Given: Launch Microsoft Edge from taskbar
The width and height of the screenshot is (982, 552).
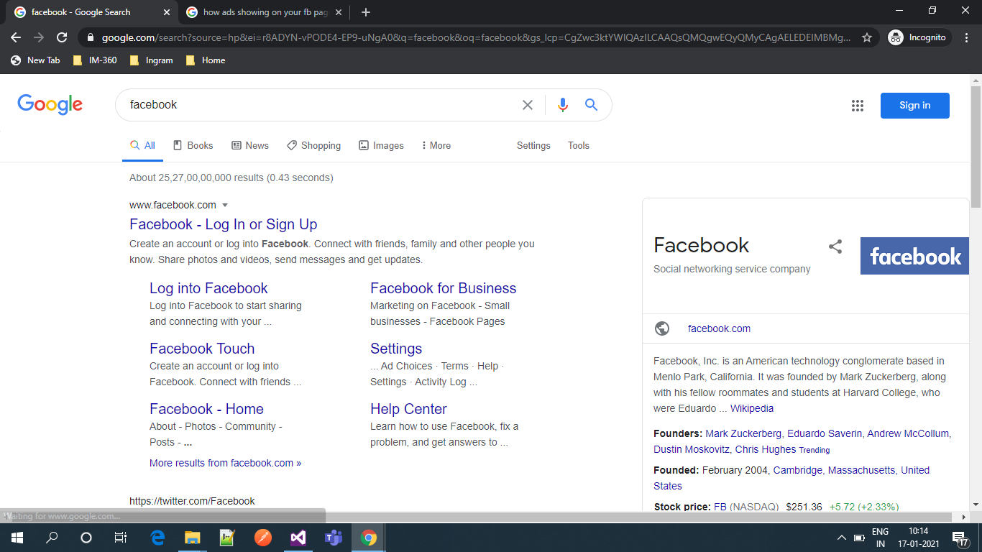Looking at the screenshot, I should (x=157, y=538).
